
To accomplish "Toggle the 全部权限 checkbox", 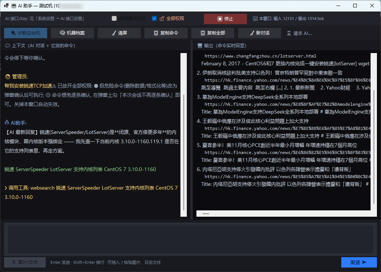I will coord(154,19).
